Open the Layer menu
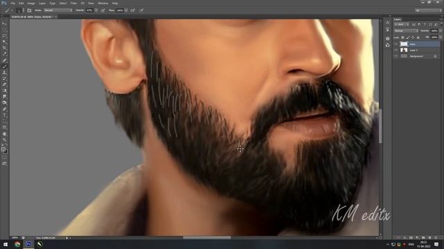 click(x=42, y=3)
